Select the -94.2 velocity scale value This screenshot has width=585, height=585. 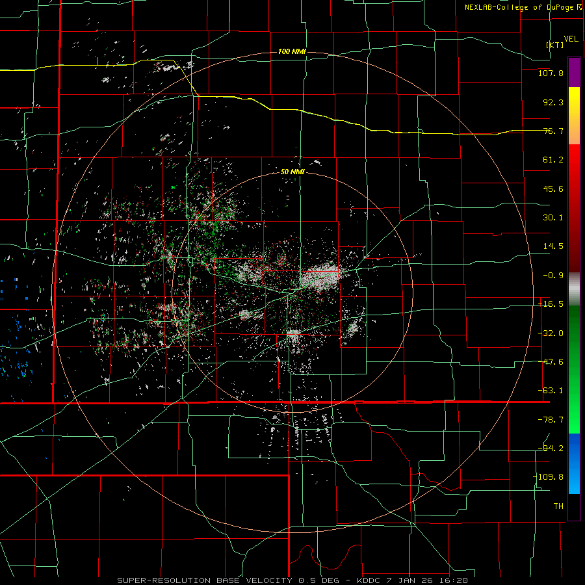pos(551,448)
